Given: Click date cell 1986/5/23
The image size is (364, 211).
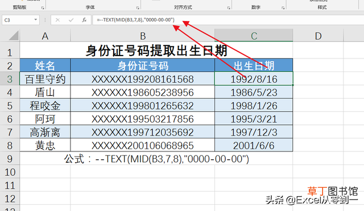Looking at the screenshot, I should [254, 92].
